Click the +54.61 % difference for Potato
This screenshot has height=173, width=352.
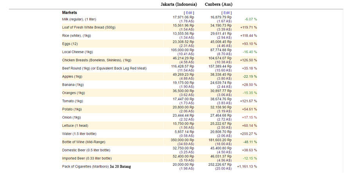[x=250, y=109]
